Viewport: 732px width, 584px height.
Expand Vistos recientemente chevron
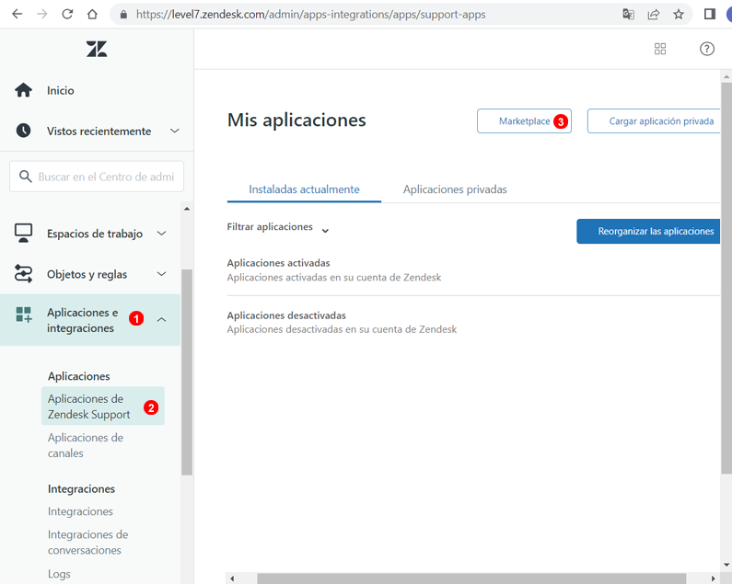[x=175, y=132]
